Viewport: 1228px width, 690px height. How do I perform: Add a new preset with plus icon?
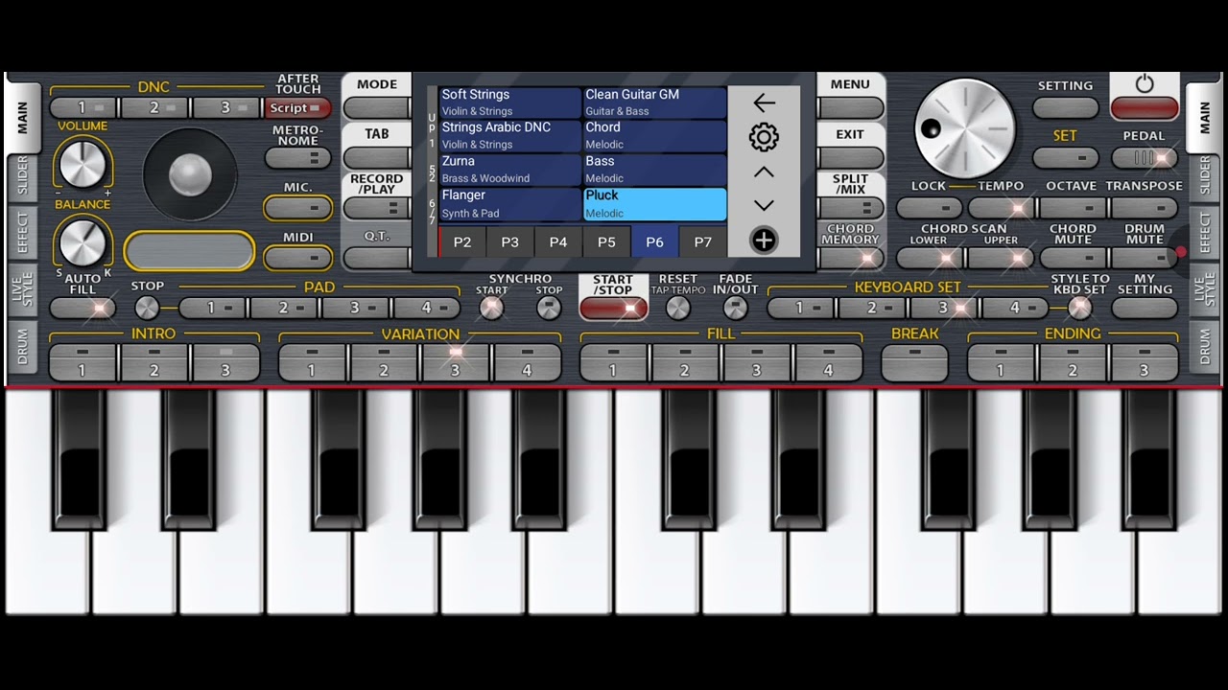[x=764, y=241]
